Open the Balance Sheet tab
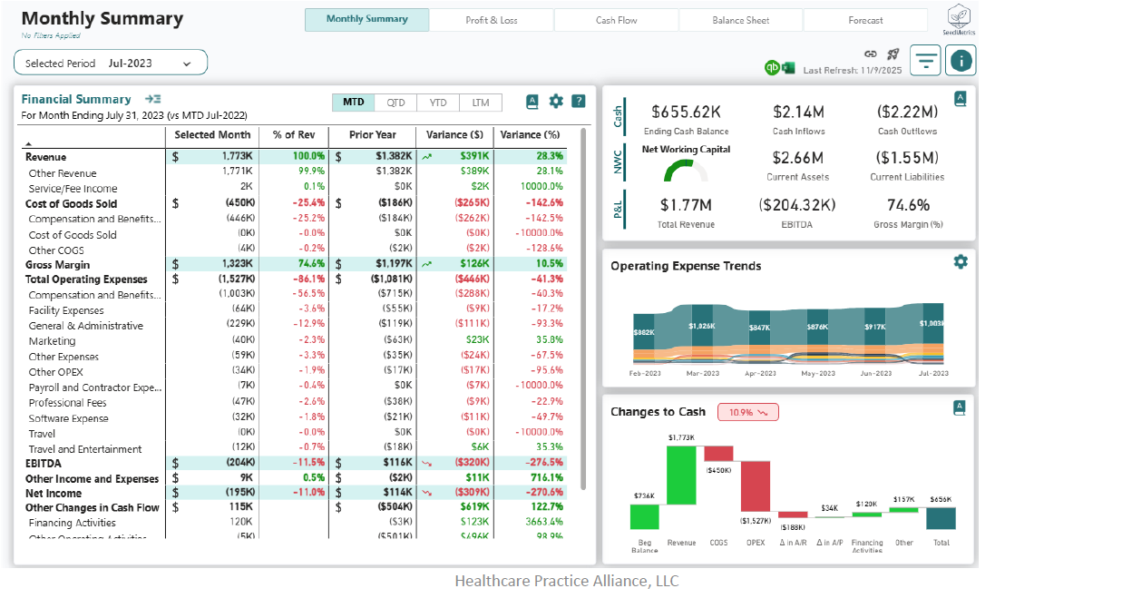The height and width of the screenshot is (608, 1122). (740, 19)
